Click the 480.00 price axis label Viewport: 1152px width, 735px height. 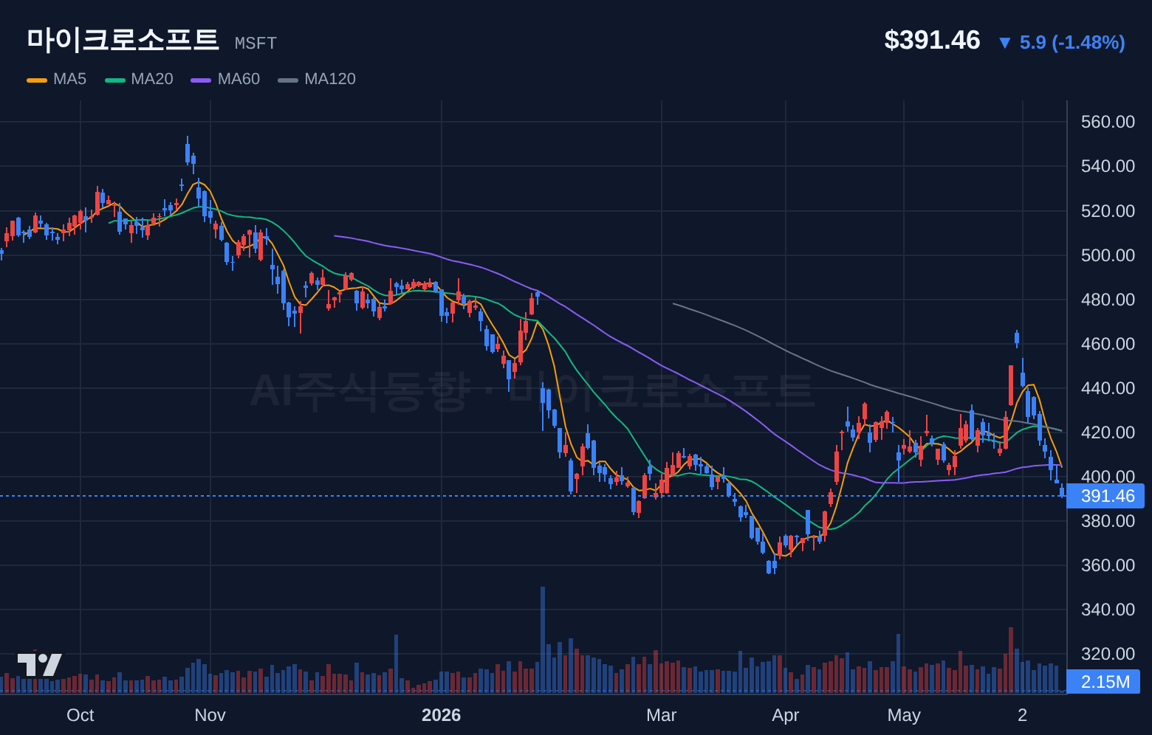pyautogui.click(x=1108, y=300)
